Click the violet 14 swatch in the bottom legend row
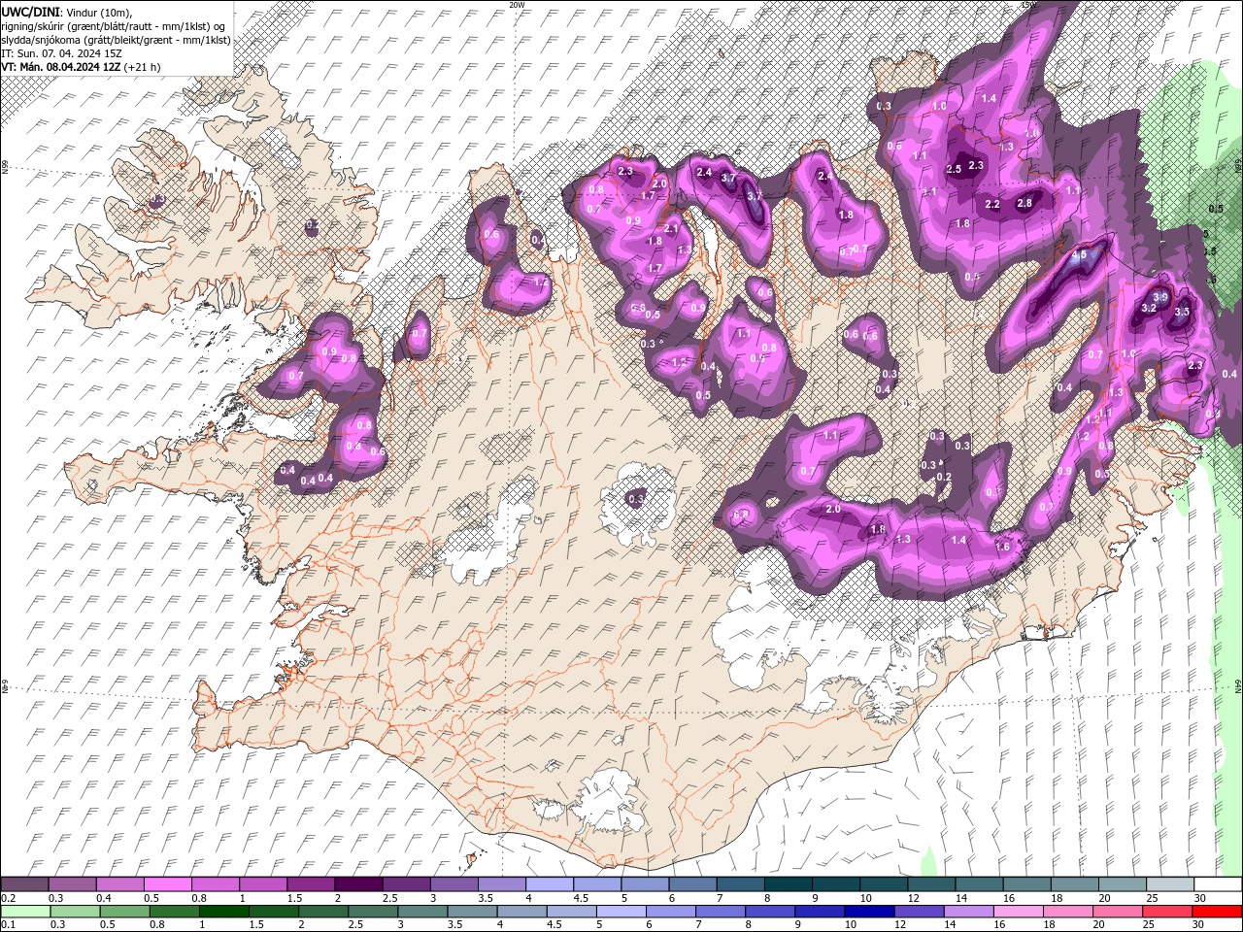This screenshot has height=932, width=1243. coord(968,911)
